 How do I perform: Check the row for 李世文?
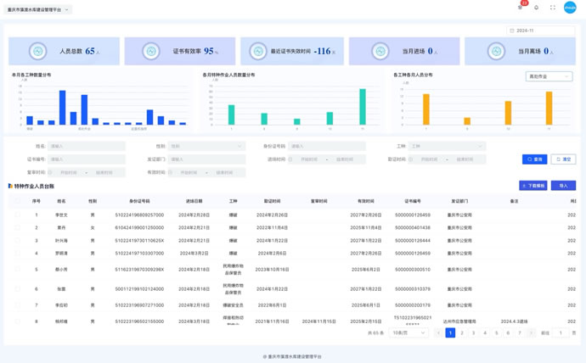(17, 215)
